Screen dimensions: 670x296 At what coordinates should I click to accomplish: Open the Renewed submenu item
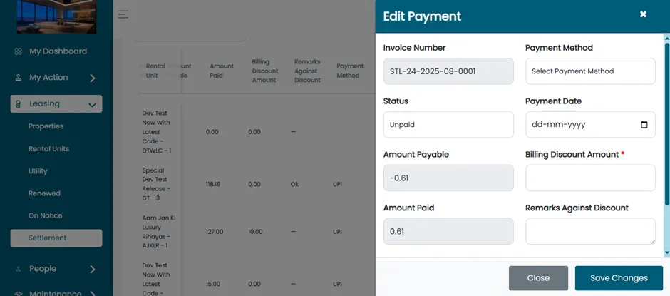44,193
